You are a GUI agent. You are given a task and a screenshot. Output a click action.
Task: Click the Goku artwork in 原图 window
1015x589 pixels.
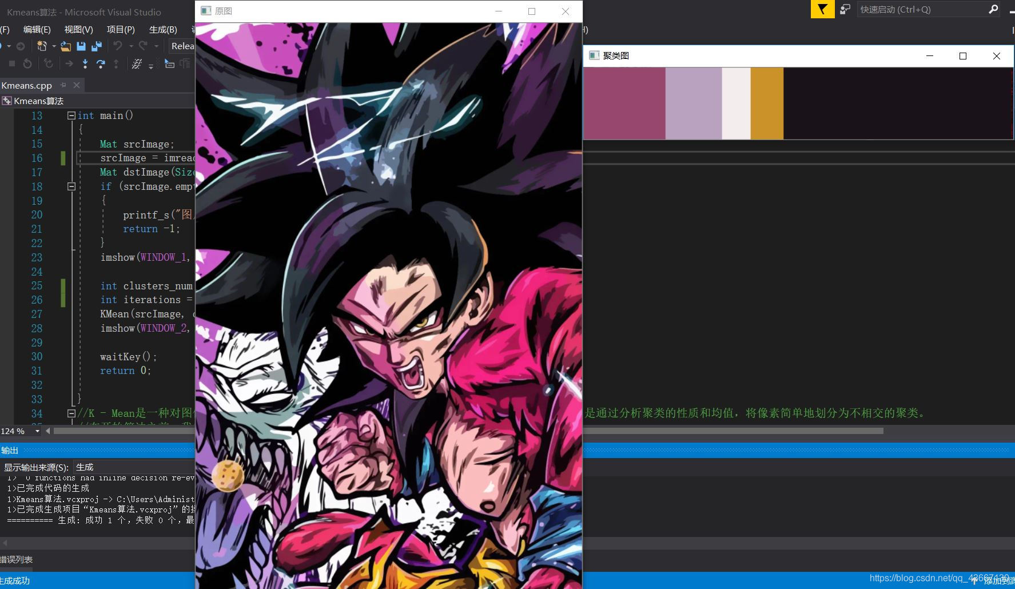[x=389, y=306]
